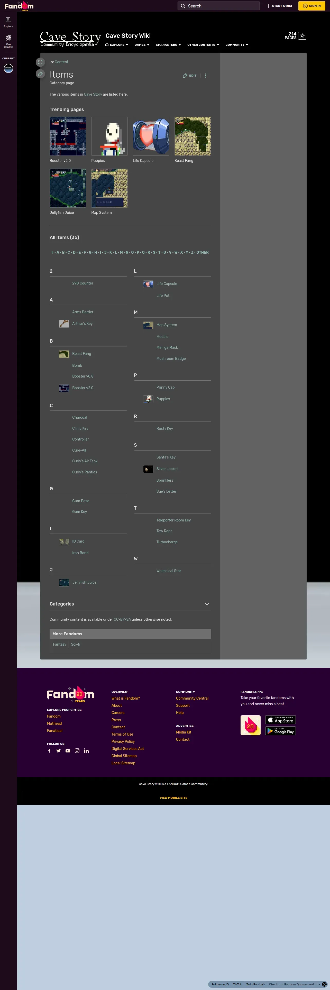The width and height of the screenshot is (330, 990).
Task: Jump to letter A in alphabet index
Action: click(58, 252)
